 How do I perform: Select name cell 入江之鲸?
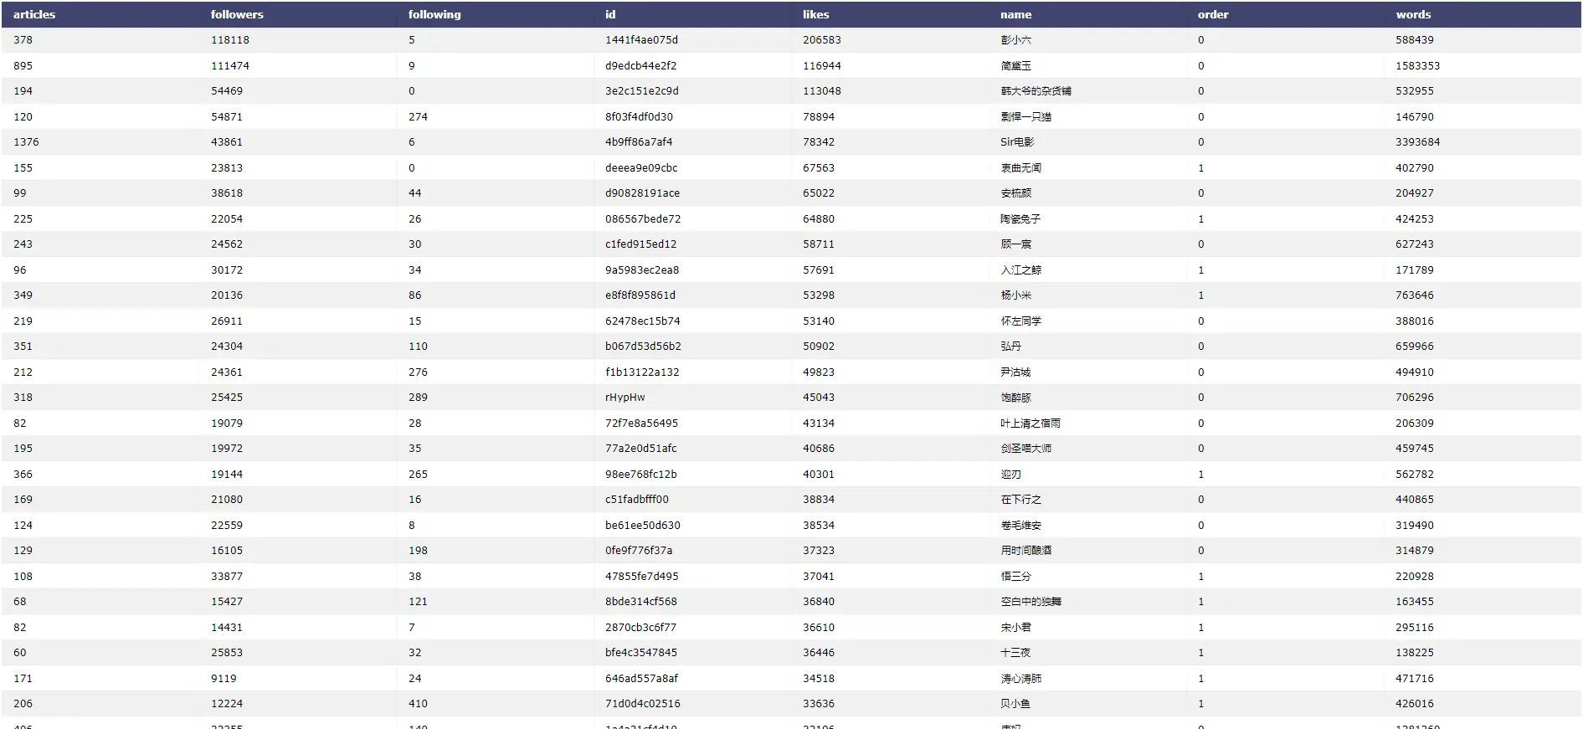pos(1020,270)
